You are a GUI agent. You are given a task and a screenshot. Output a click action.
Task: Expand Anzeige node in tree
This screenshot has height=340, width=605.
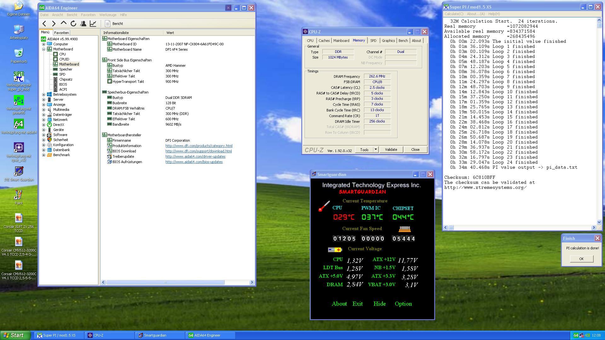(x=43, y=105)
